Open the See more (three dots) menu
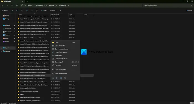 click(60, 11)
